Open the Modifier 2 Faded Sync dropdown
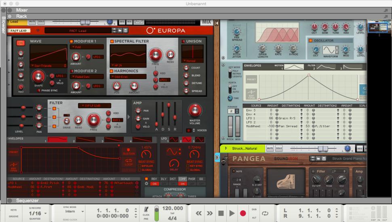Screen dimensions: 392x222 [x=87, y=77]
